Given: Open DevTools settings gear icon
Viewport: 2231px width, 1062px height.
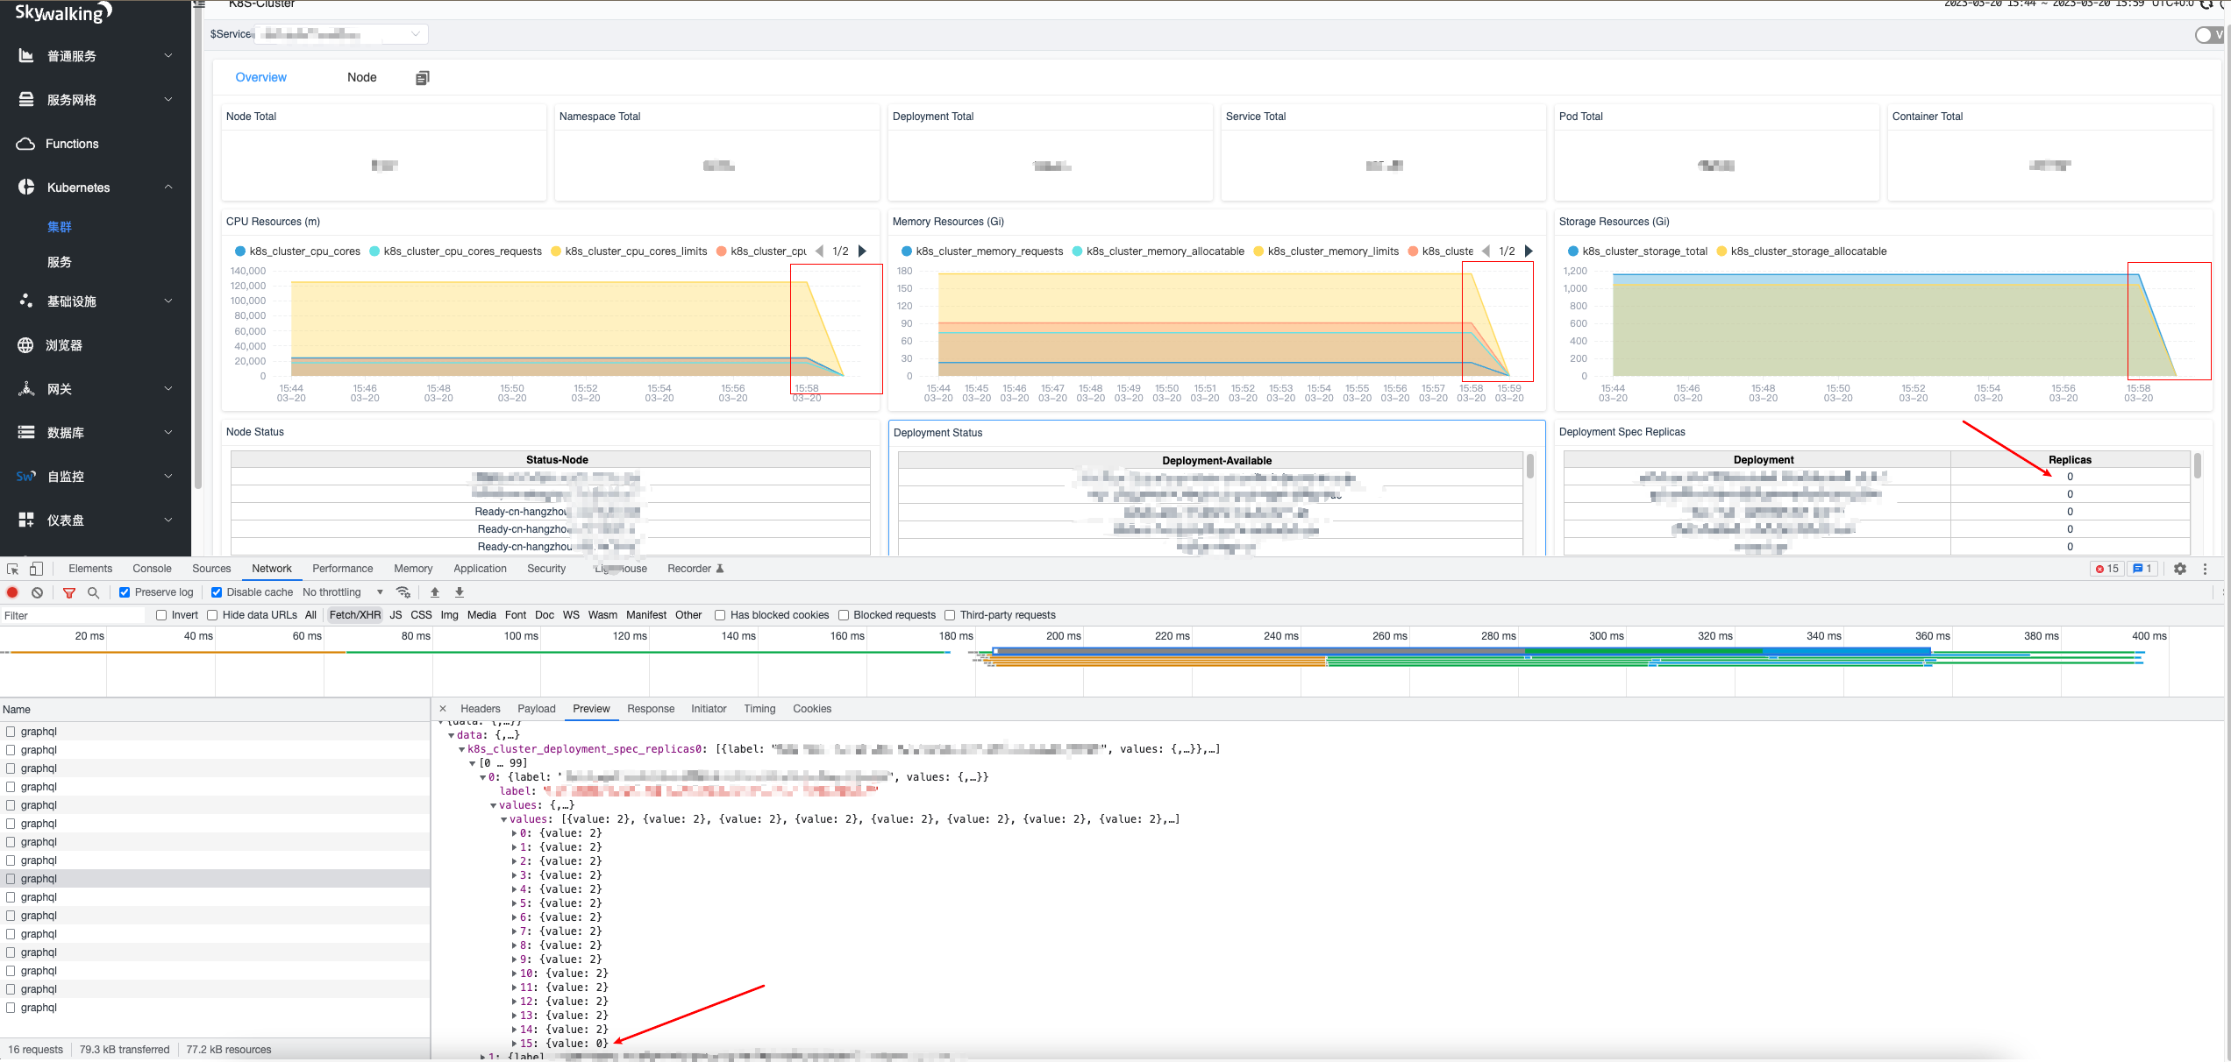Looking at the screenshot, I should click(2180, 569).
